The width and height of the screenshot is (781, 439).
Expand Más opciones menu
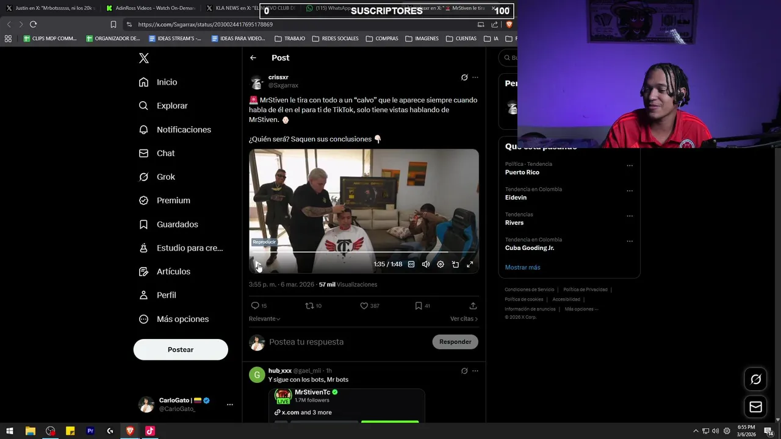pos(174,319)
